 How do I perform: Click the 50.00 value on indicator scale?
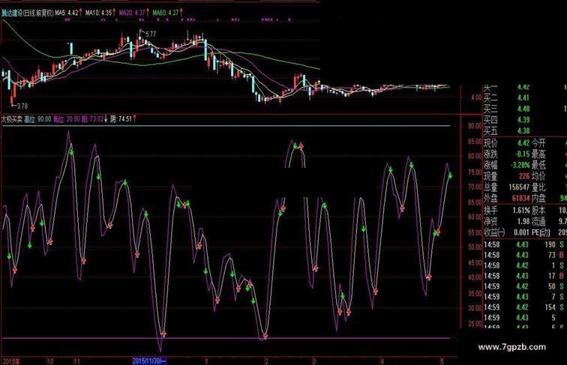click(475, 247)
